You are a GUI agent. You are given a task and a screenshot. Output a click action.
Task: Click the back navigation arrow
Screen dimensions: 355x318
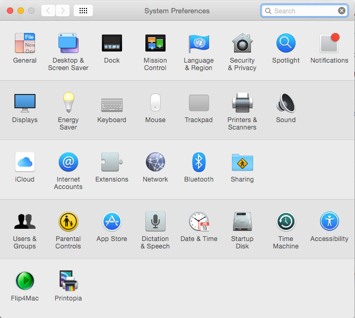click(48, 11)
